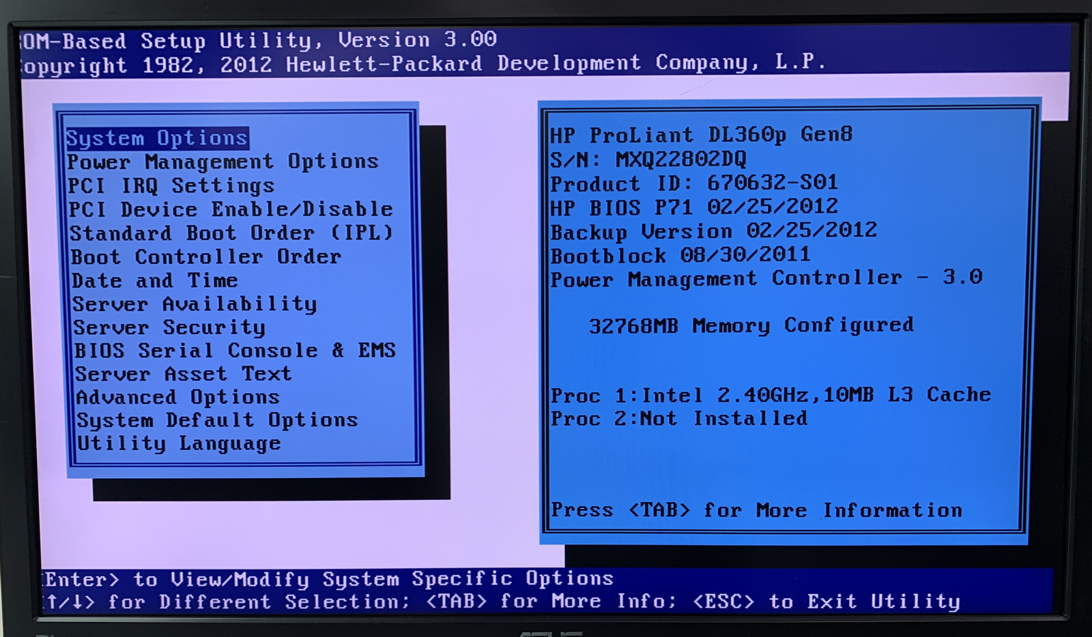This screenshot has width=1092, height=637.
Task: Click HP BIOS P71 02/25/2012 line
Action: pos(694,207)
